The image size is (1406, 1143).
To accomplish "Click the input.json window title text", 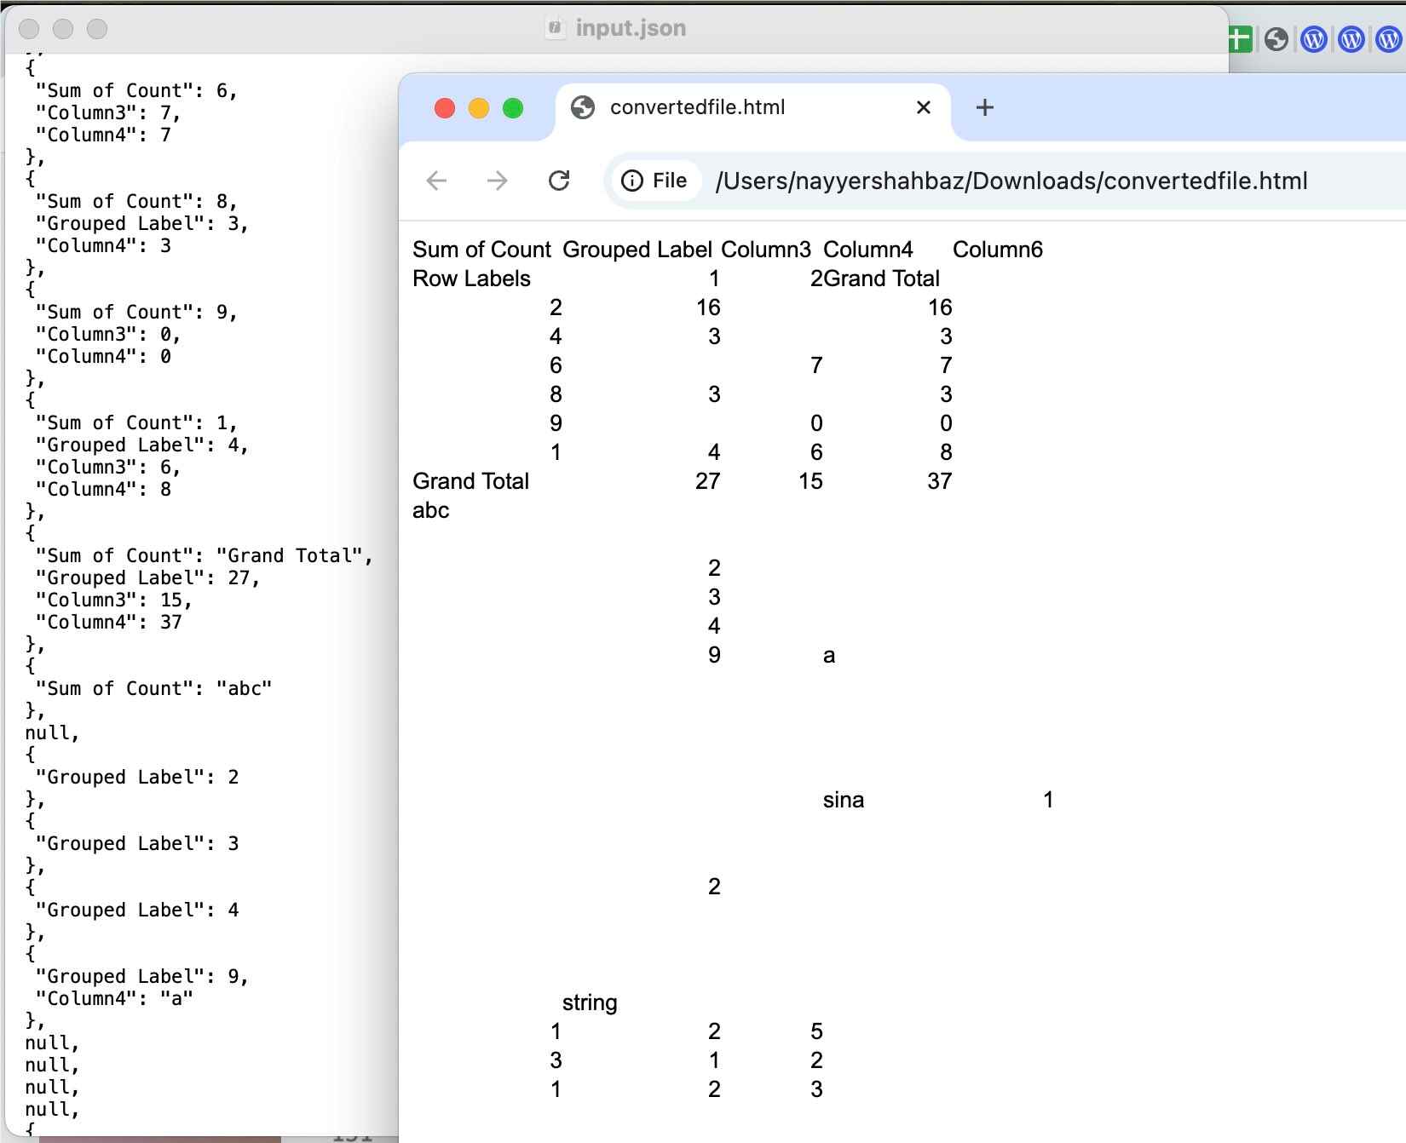I will click(631, 28).
